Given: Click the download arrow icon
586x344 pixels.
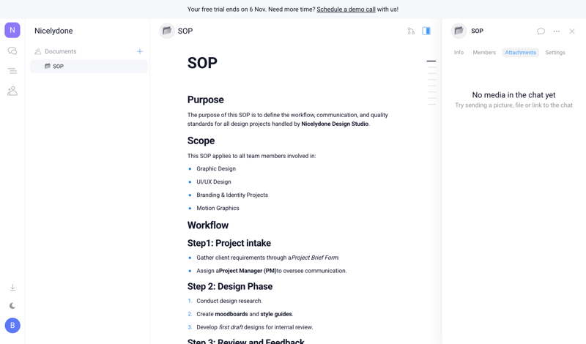Looking at the screenshot, I should point(12,288).
